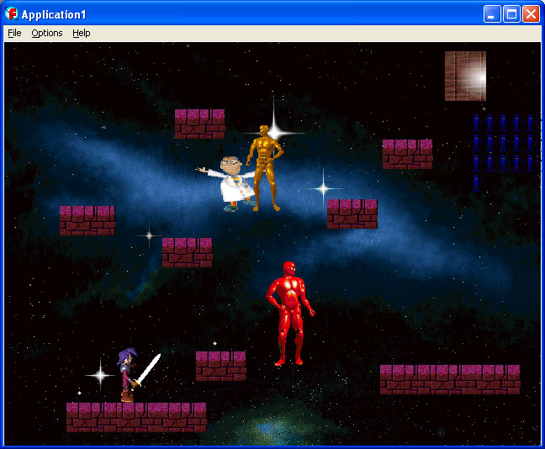Screen dimensions: 545x449
Task: Select the lone blue figure in the bottom row
Action: pos(476,182)
